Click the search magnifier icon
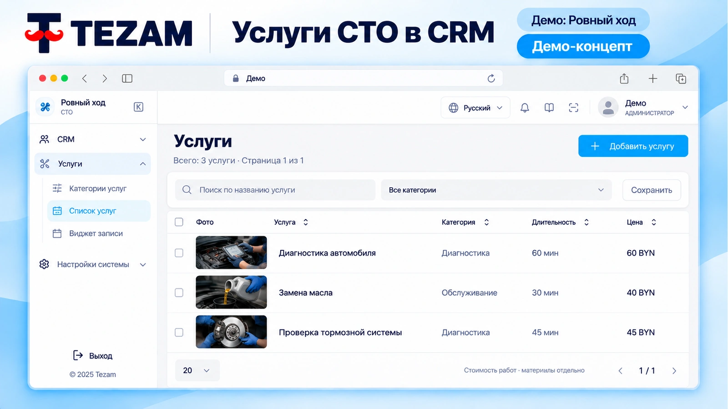The height and width of the screenshot is (409, 728). (x=187, y=190)
